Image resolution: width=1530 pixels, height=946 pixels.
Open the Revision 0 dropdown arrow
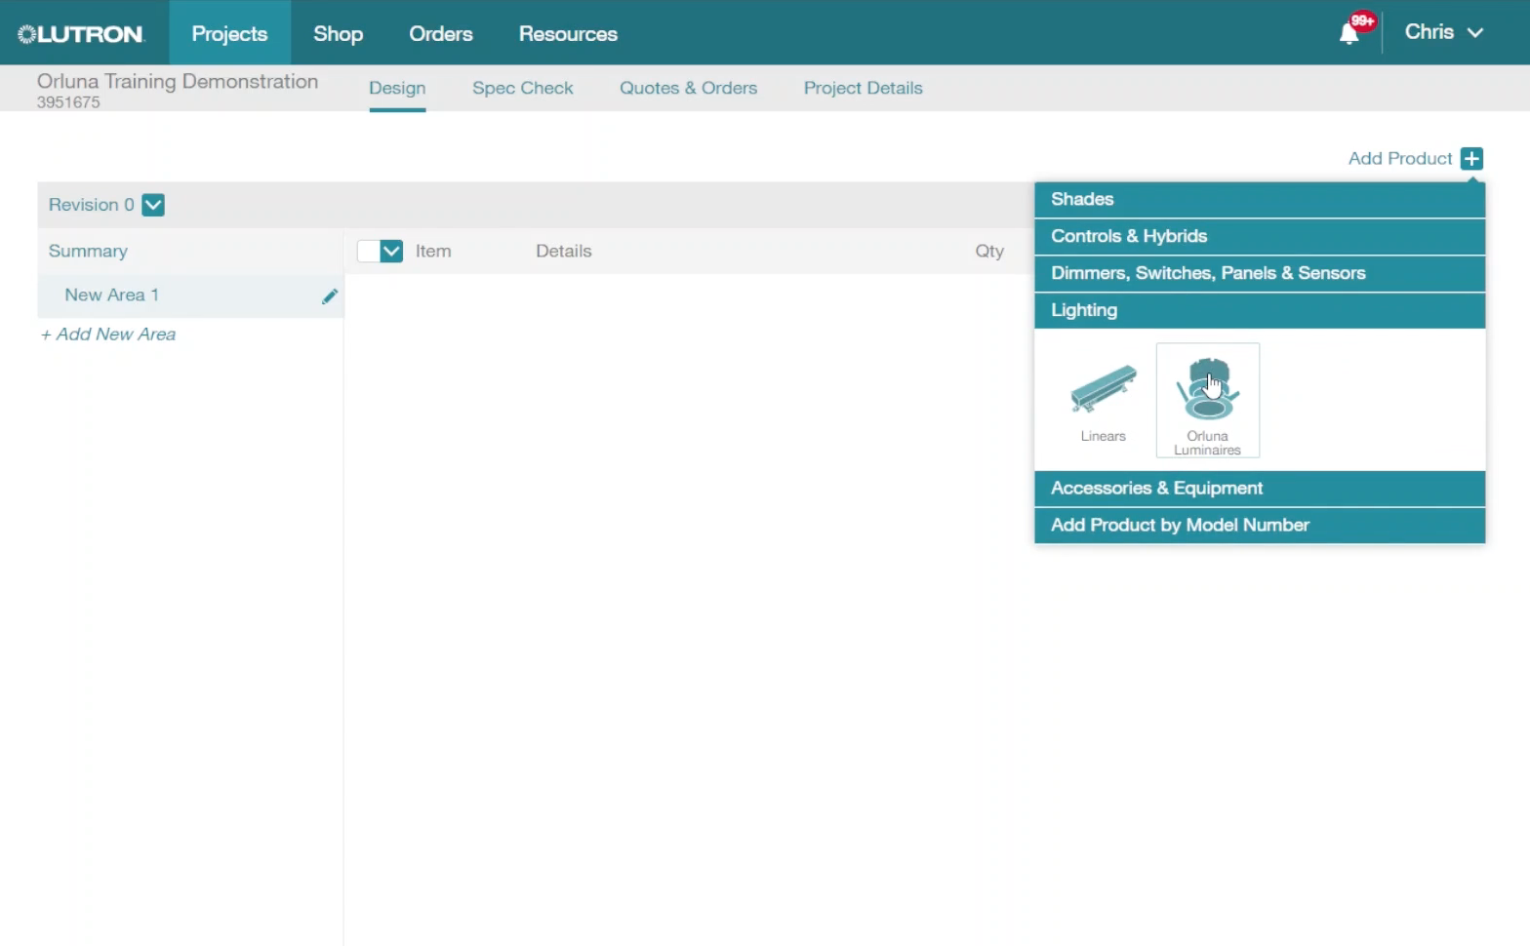coord(153,205)
